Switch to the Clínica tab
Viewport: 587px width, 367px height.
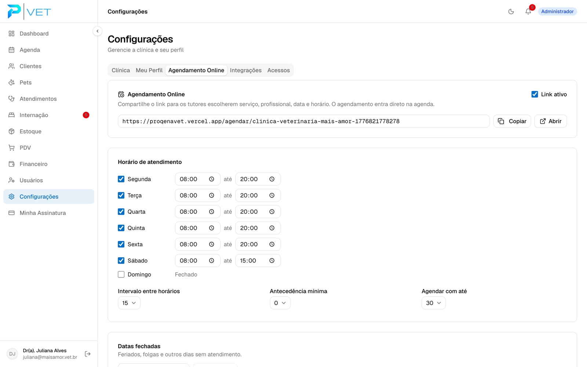coord(121,70)
